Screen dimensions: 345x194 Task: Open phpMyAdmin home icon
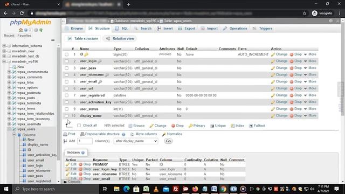coord(20,30)
